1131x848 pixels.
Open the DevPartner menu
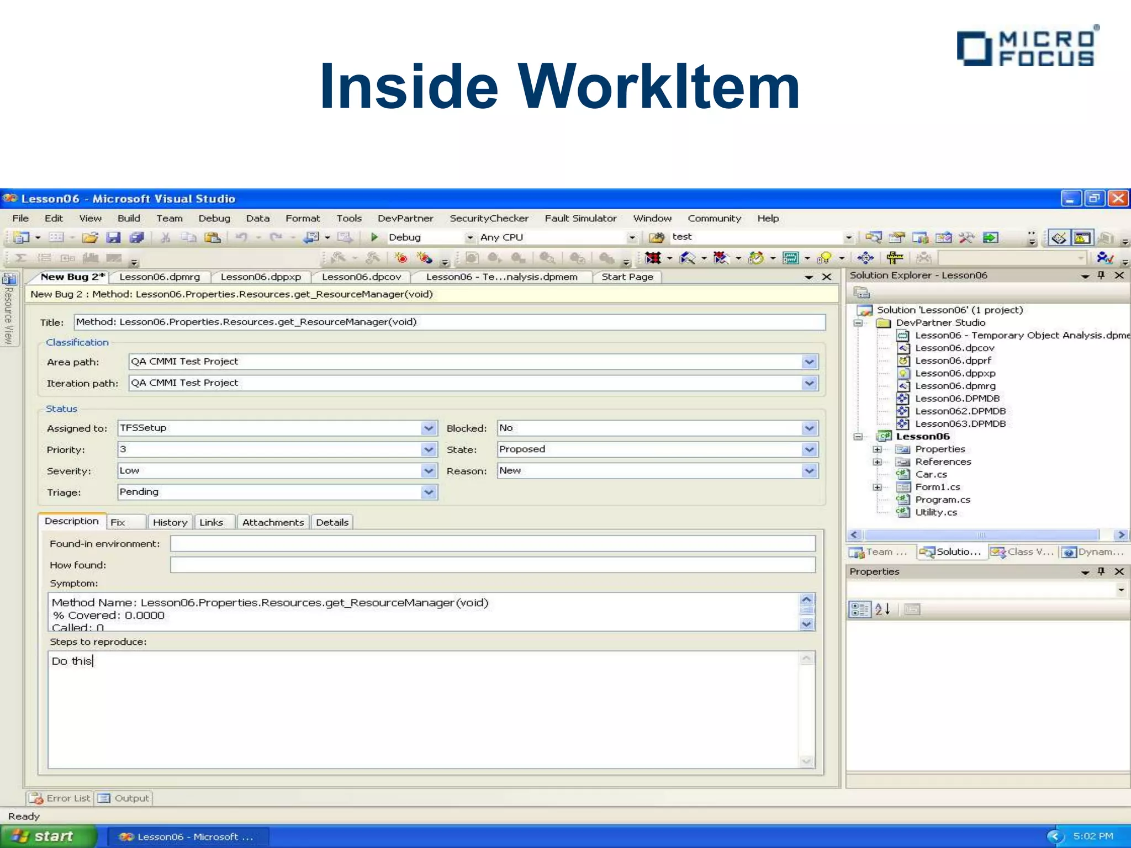[405, 218]
